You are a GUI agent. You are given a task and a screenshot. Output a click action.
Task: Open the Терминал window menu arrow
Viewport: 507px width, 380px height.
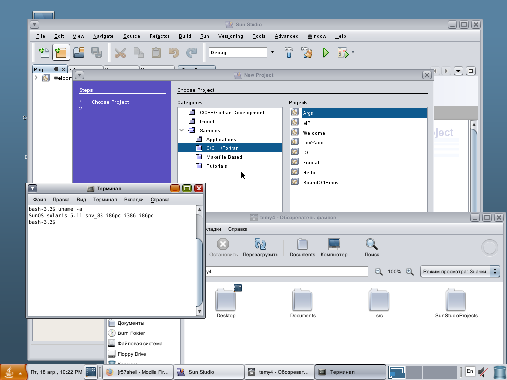(32, 188)
